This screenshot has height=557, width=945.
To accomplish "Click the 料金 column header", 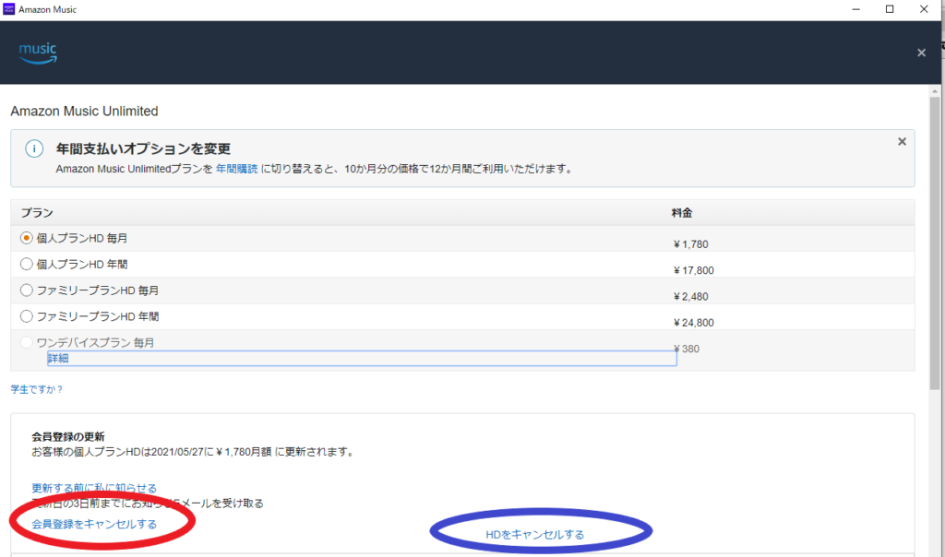I will [682, 213].
